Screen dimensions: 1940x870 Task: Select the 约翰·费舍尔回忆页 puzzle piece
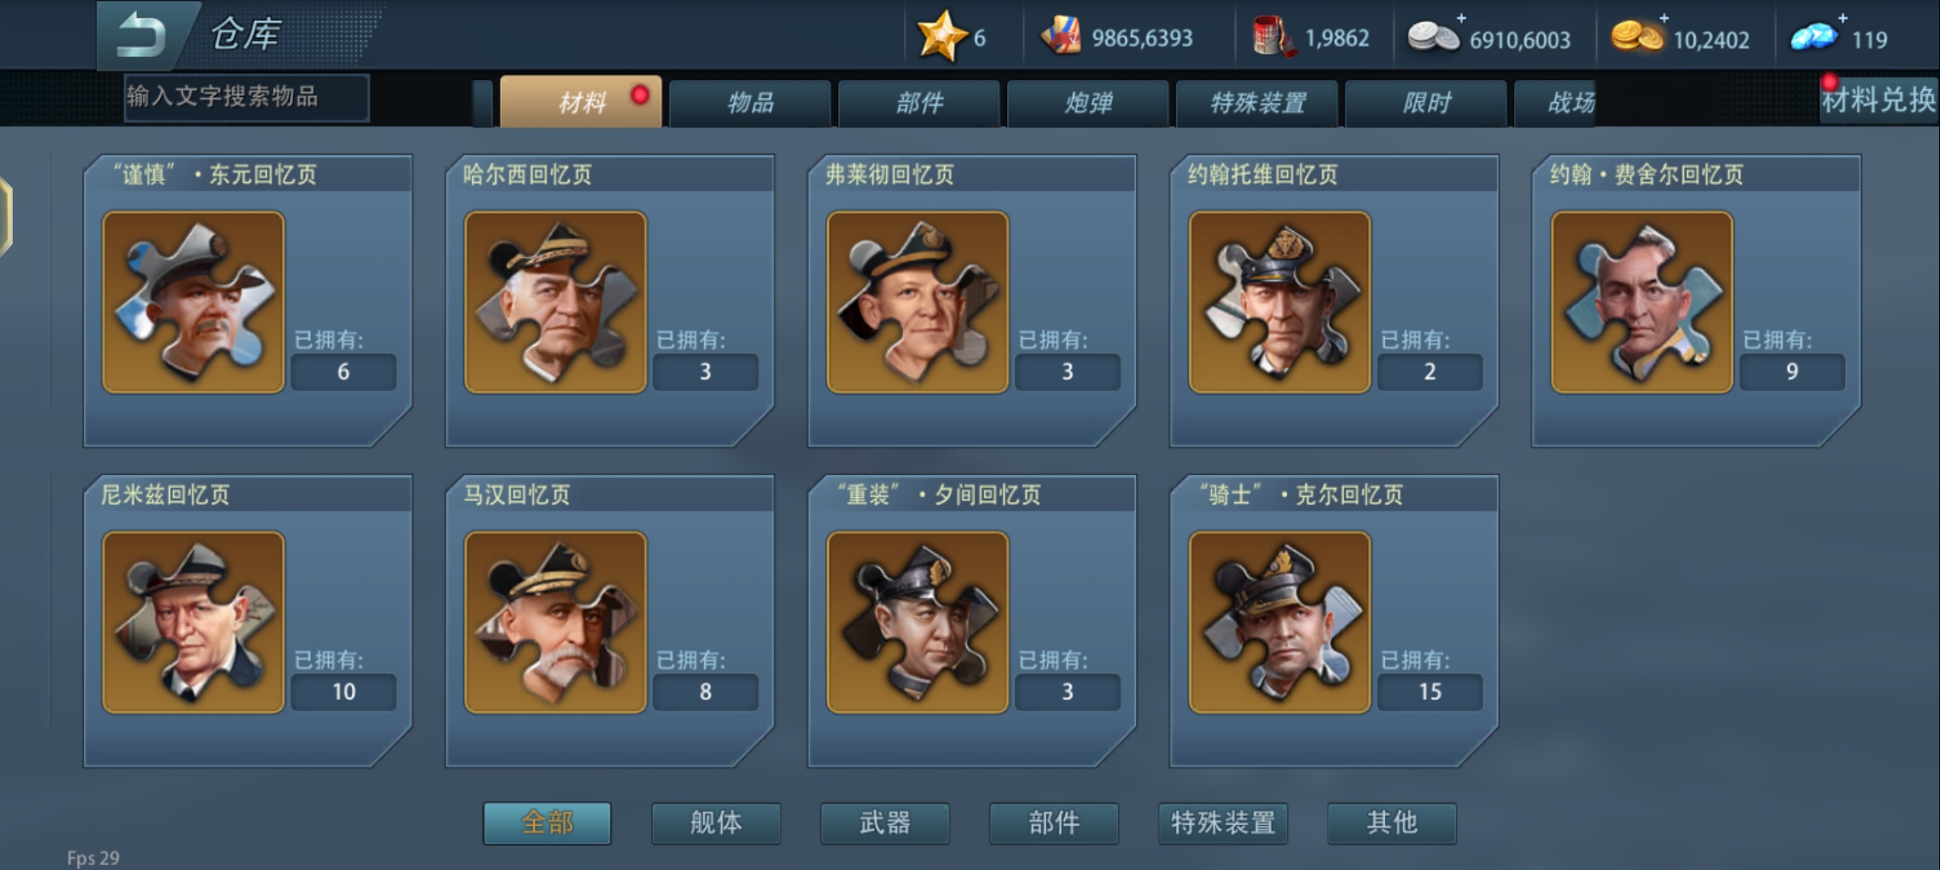tap(1642, 302)
